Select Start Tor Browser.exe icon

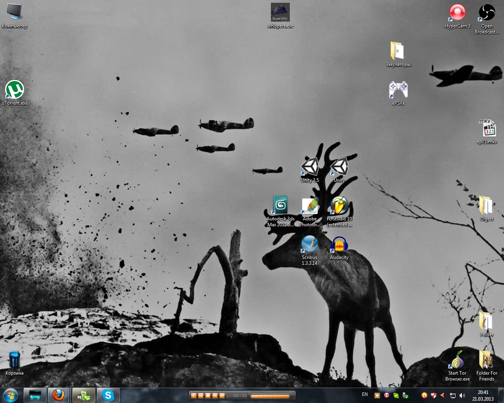coord(457,360)
